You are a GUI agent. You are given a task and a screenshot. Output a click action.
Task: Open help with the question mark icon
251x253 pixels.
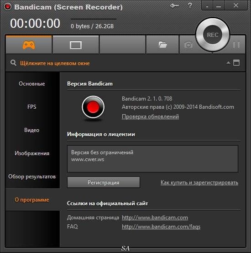coord(190,5)
